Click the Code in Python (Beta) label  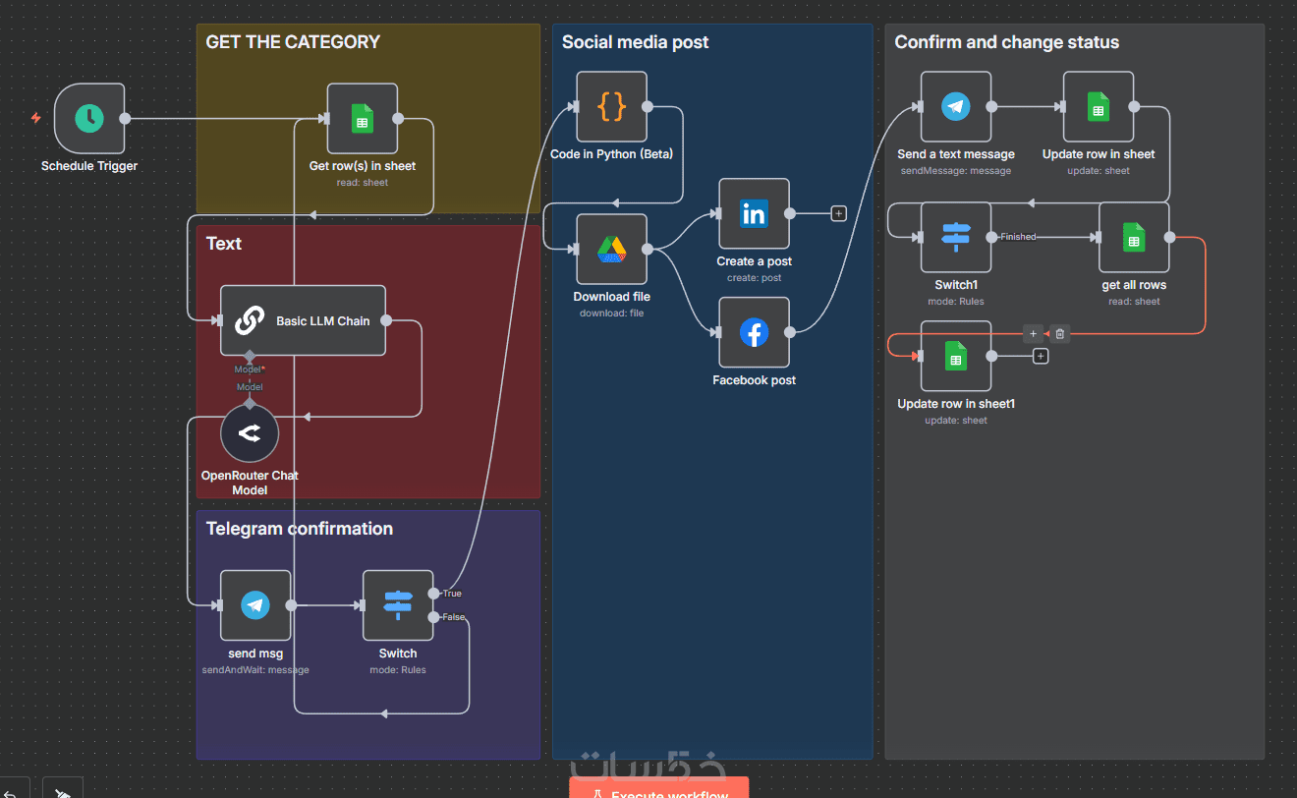(x=611, y=154)
